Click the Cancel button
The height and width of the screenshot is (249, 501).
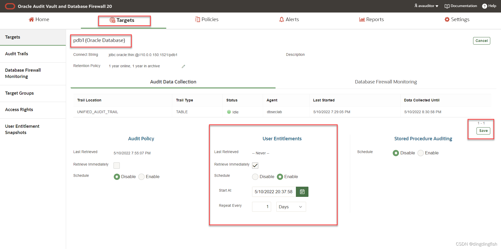[481, 41]
